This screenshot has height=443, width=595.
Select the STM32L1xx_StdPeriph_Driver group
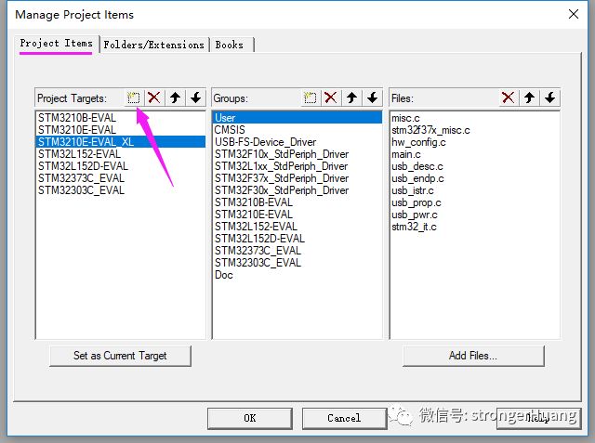[x=297, y=166]
